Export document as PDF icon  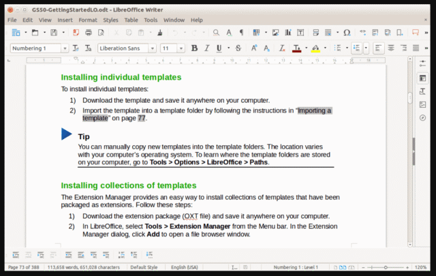coord(76,33)
